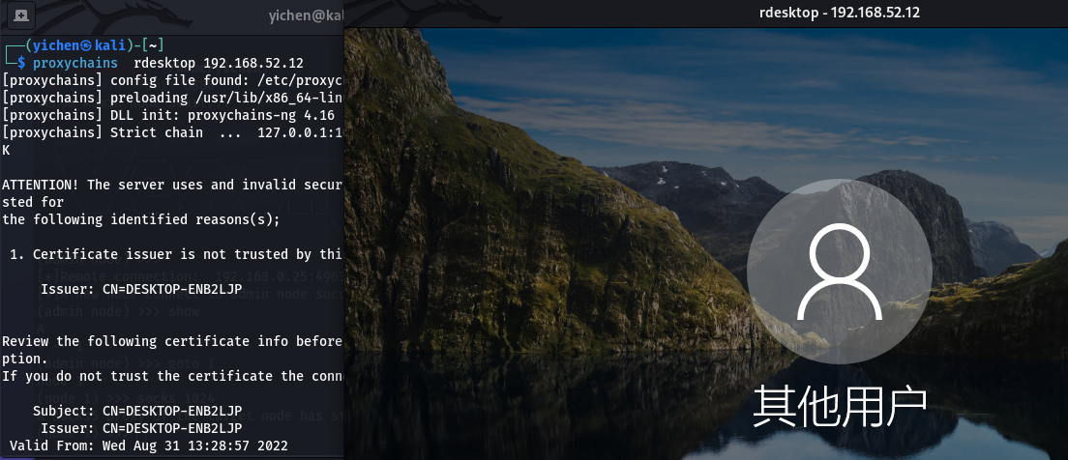Click 'Review the following certificate info' line
Image resolution: width=1068 pixels, height=460 pixels.
point(173,341)
